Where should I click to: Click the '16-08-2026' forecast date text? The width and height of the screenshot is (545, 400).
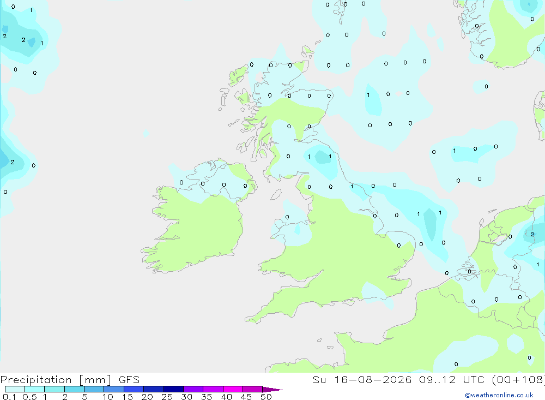373,379
